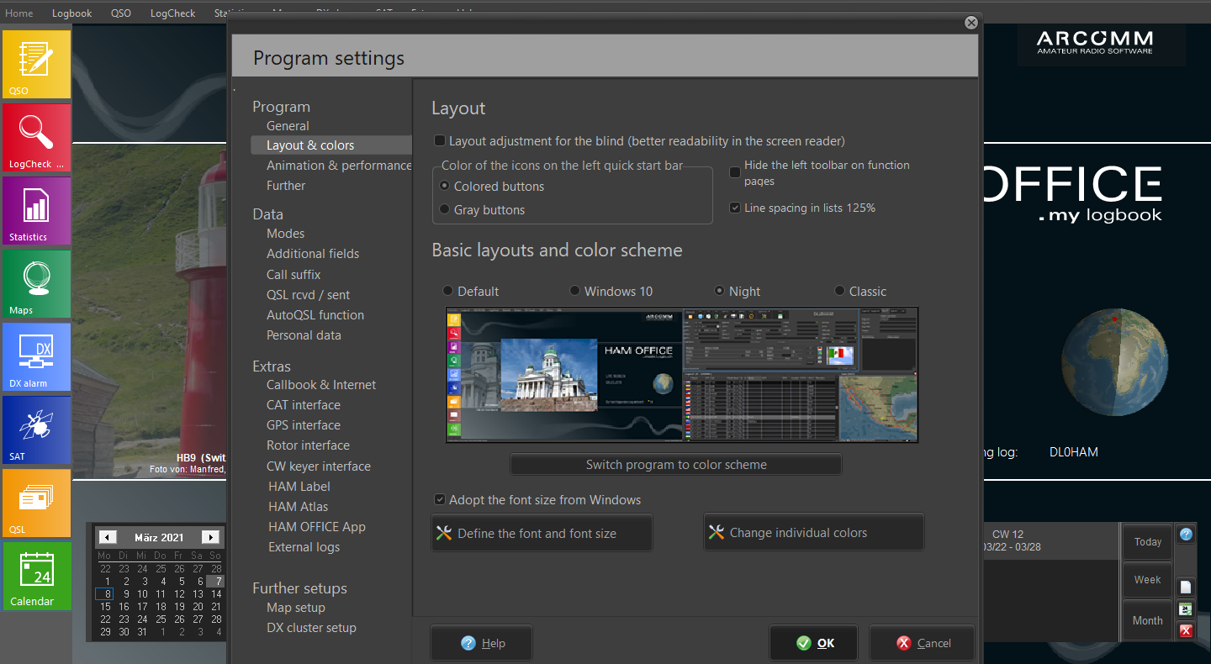Close the Program settings dialog with round X
1211x664 pixels.
point(971,23)
